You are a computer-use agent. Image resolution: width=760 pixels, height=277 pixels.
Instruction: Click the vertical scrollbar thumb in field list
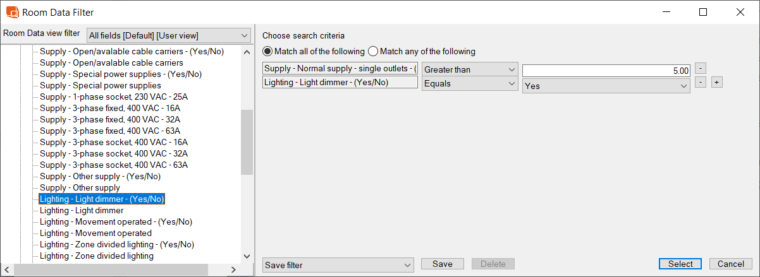pyautogui.click(x=247, y=142)
